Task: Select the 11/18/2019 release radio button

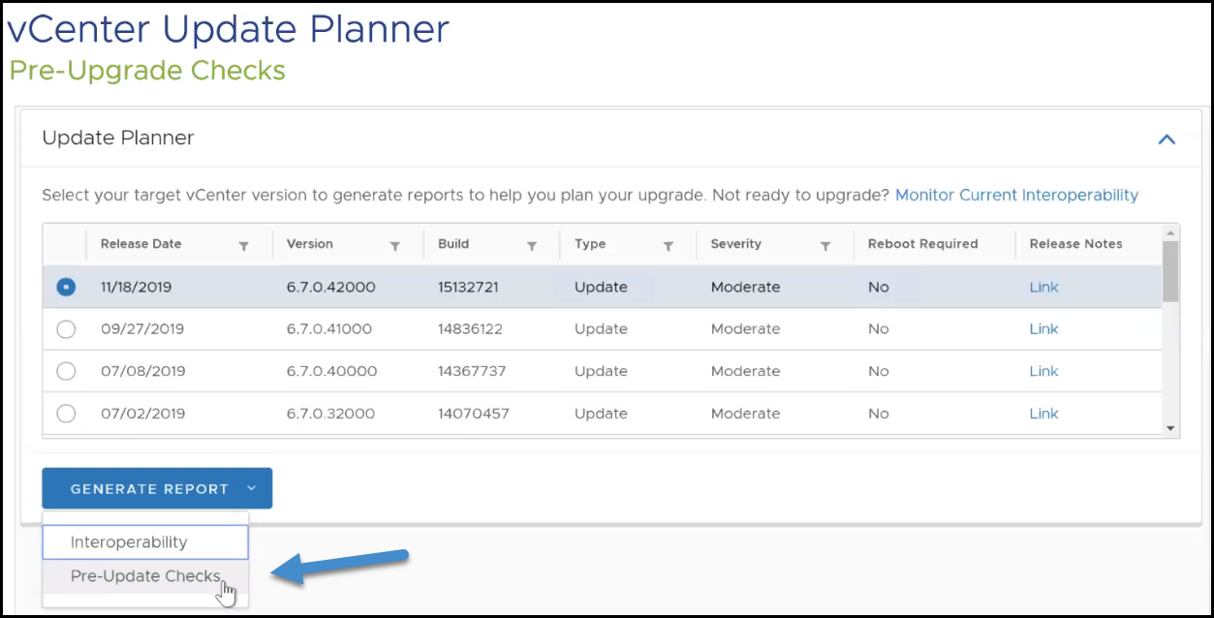Action: pyautogui.click(x=66, y=288)
